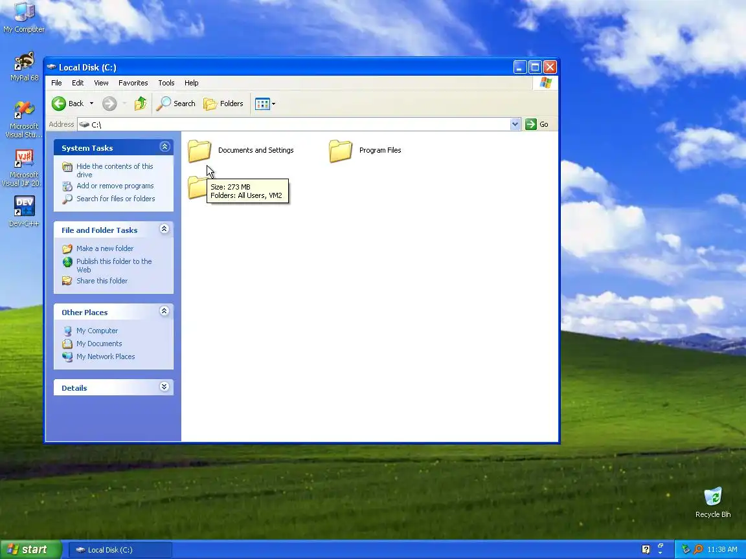Viewport: 746px width, 559px height.
Task: Collapse the System Tasks panel
Action: 164,147
